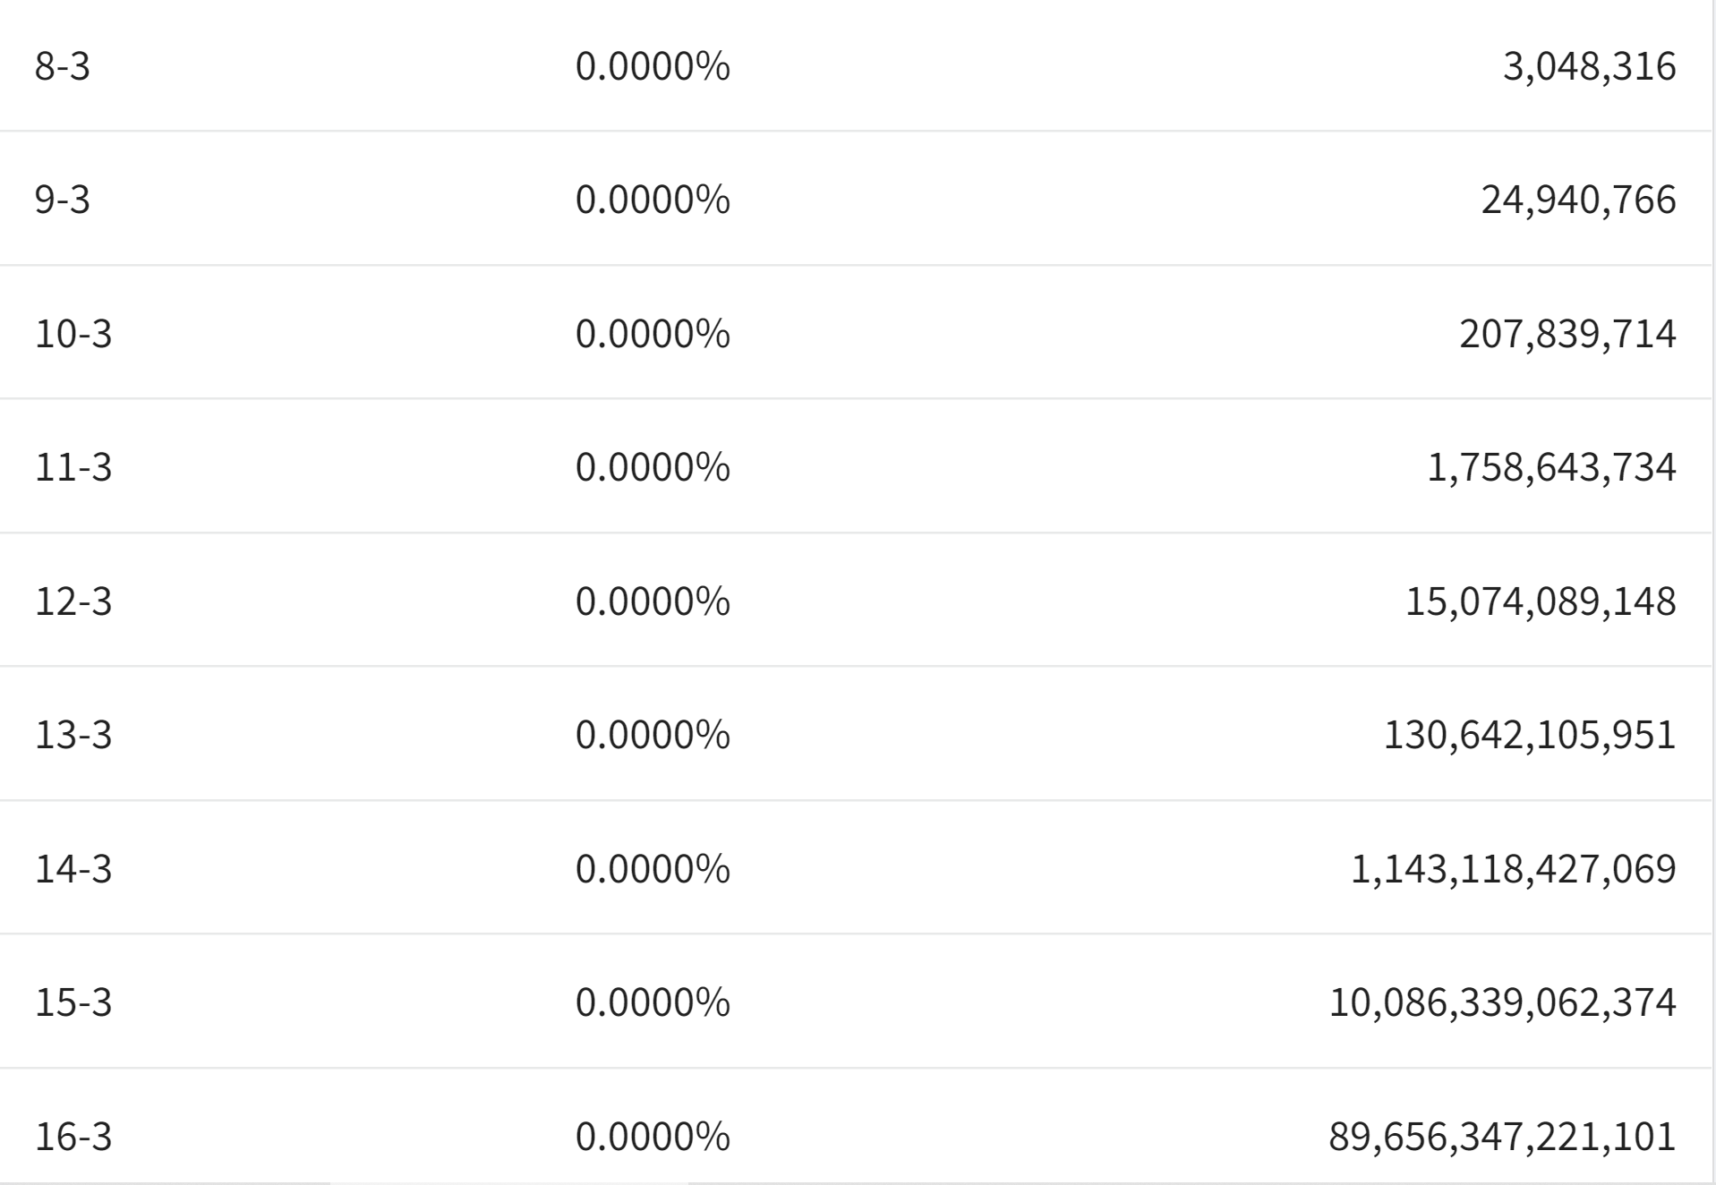Image resolution: width=1716 pixels, height=1185 pixels.
Task: Click the value 3,048,316
Action: 1589,66
